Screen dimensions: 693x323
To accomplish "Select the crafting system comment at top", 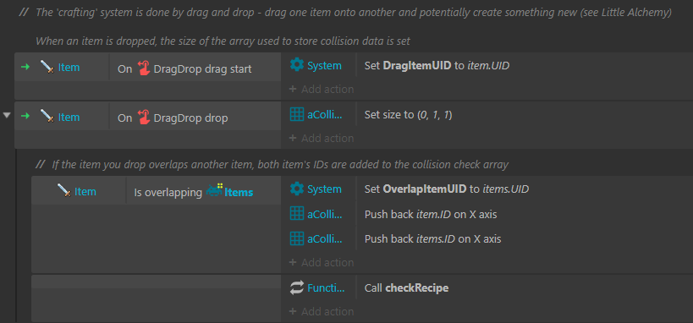I will click(354, 14).
